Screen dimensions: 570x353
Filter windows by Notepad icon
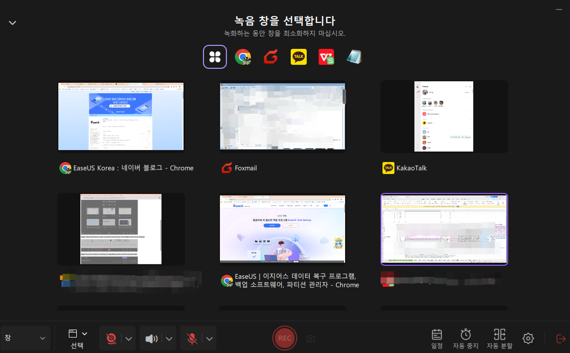point(354,57)
